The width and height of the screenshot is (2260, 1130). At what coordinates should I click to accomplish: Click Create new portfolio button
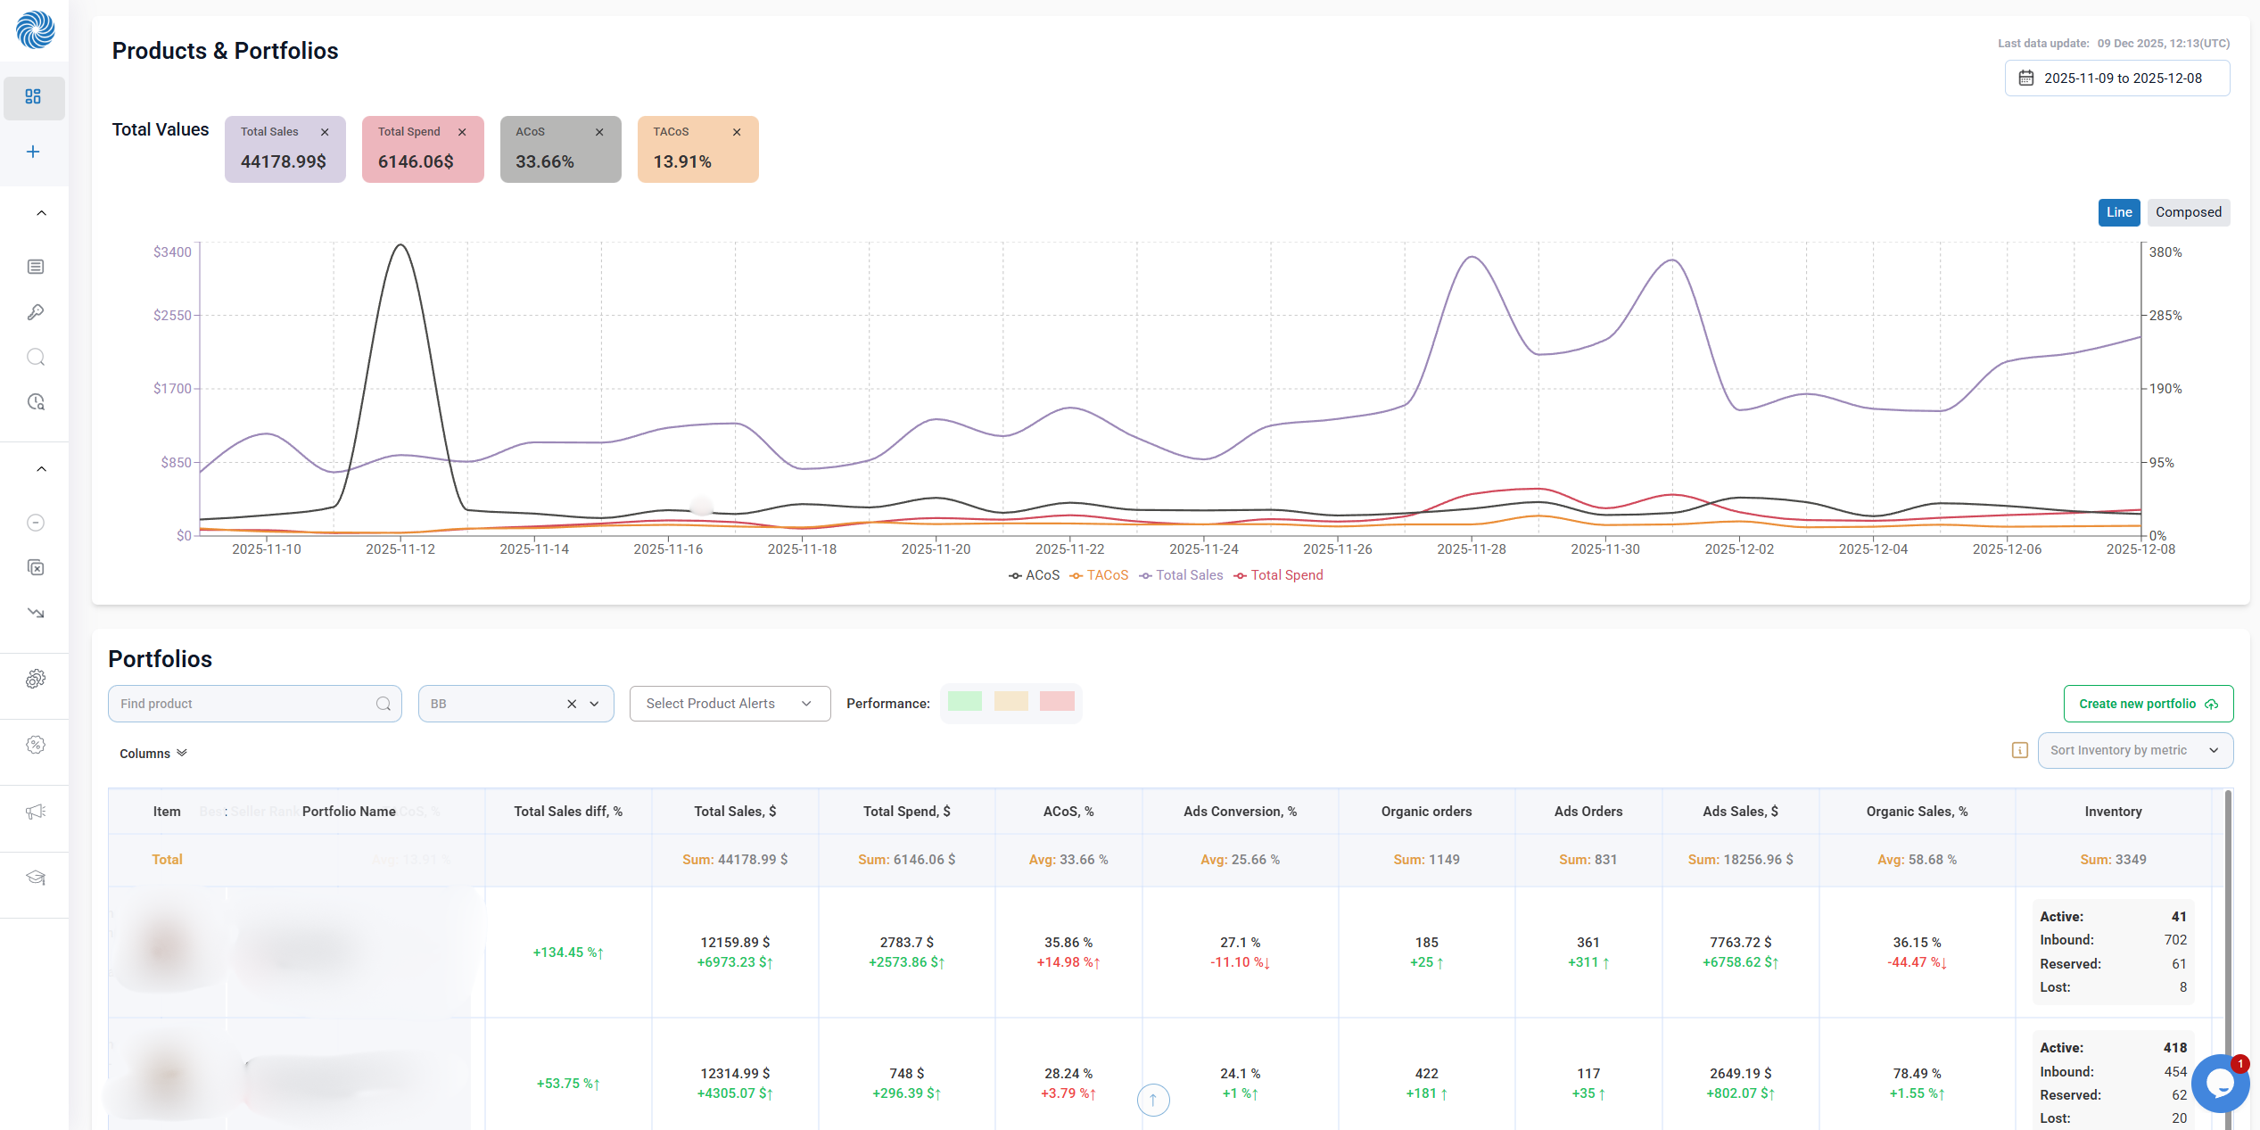click(x=2148, y=704)
